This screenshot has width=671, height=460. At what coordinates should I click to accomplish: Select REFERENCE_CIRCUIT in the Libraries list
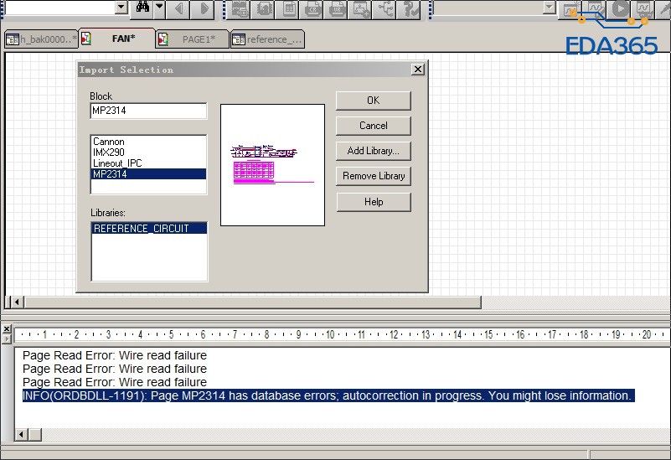click(149, 228)
